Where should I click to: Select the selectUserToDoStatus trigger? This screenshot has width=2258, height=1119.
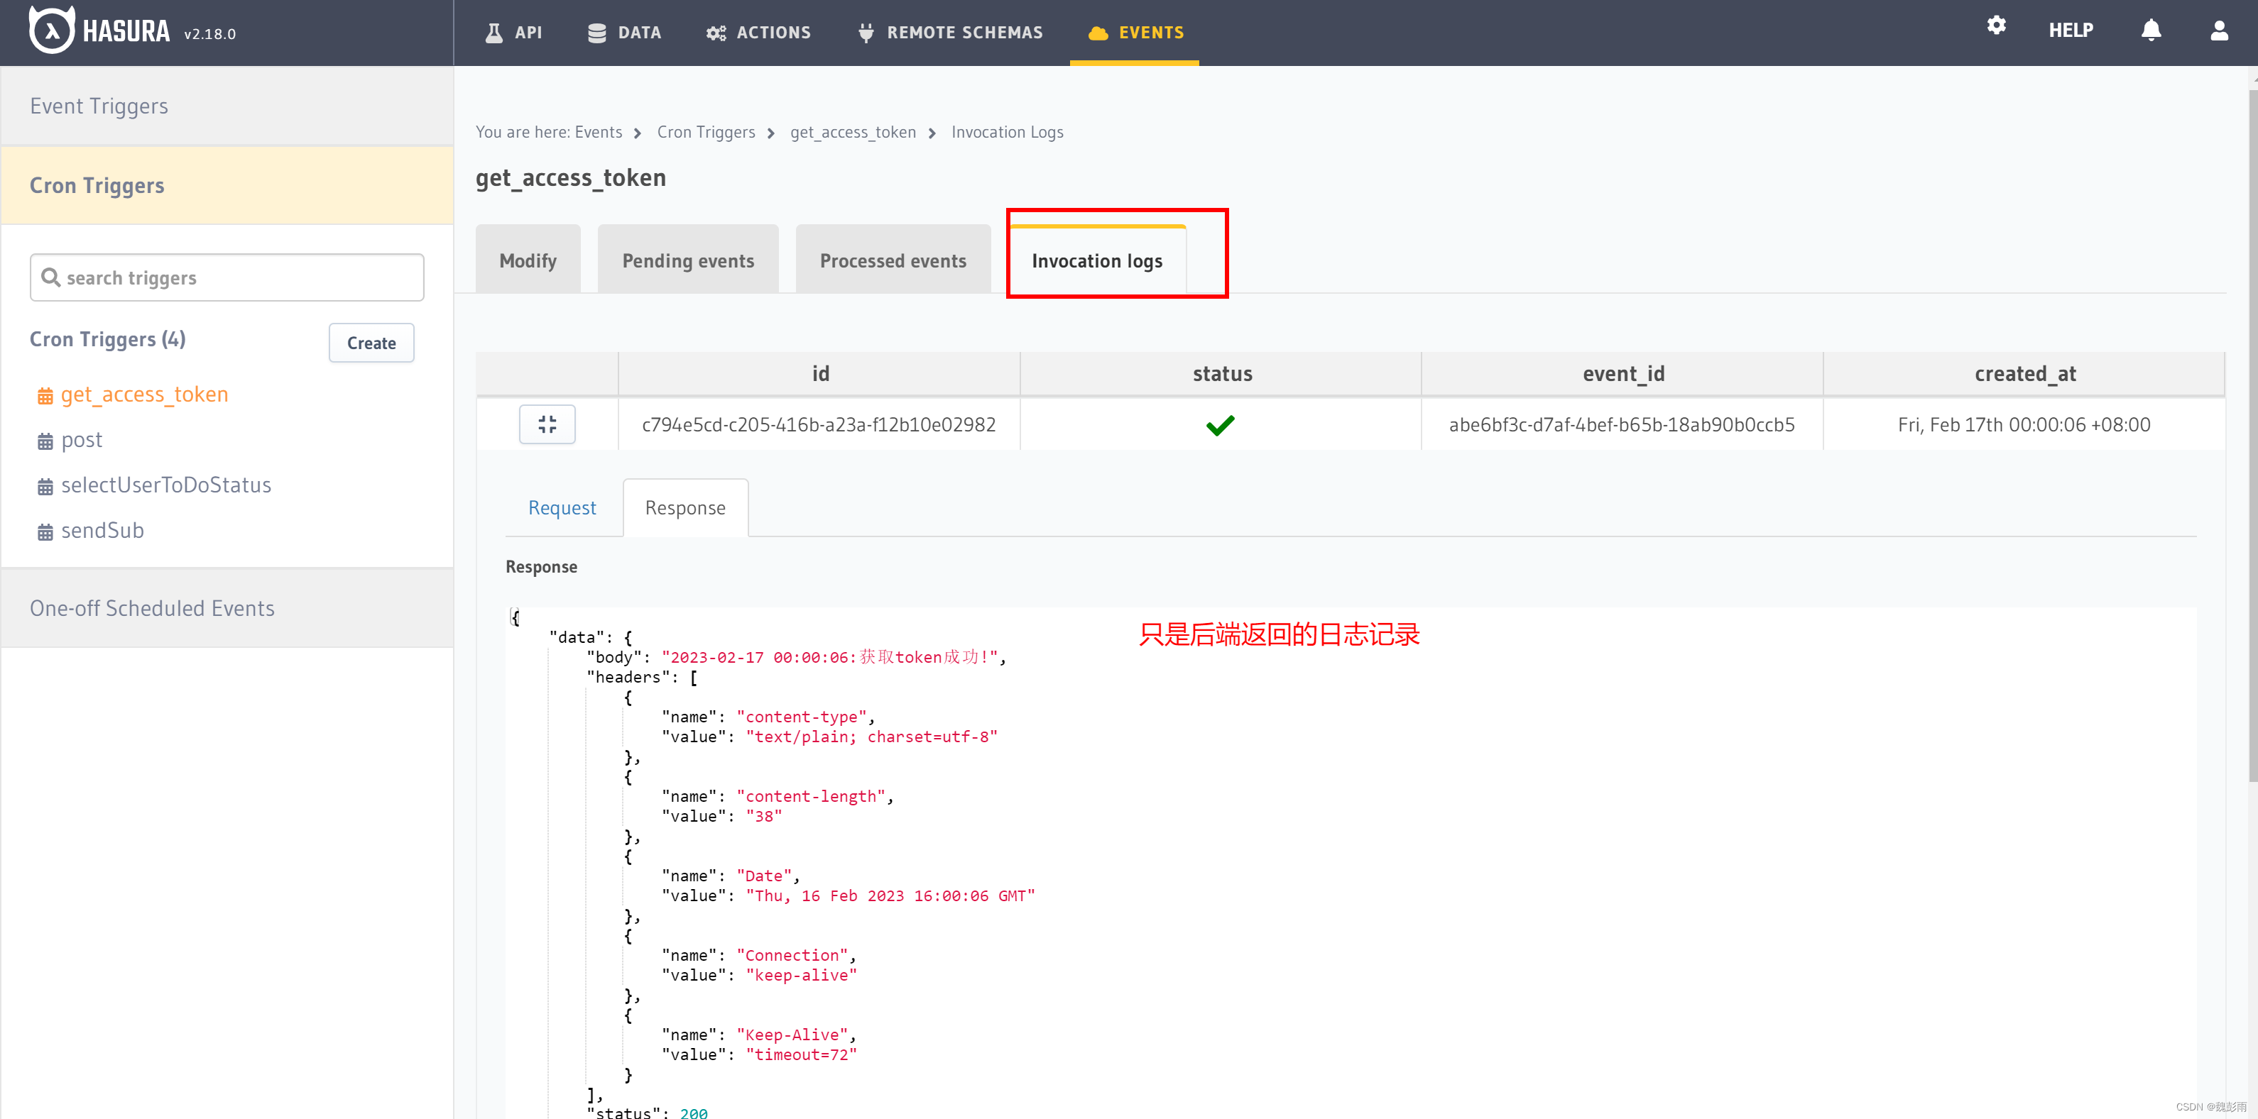tap(165, 485)
